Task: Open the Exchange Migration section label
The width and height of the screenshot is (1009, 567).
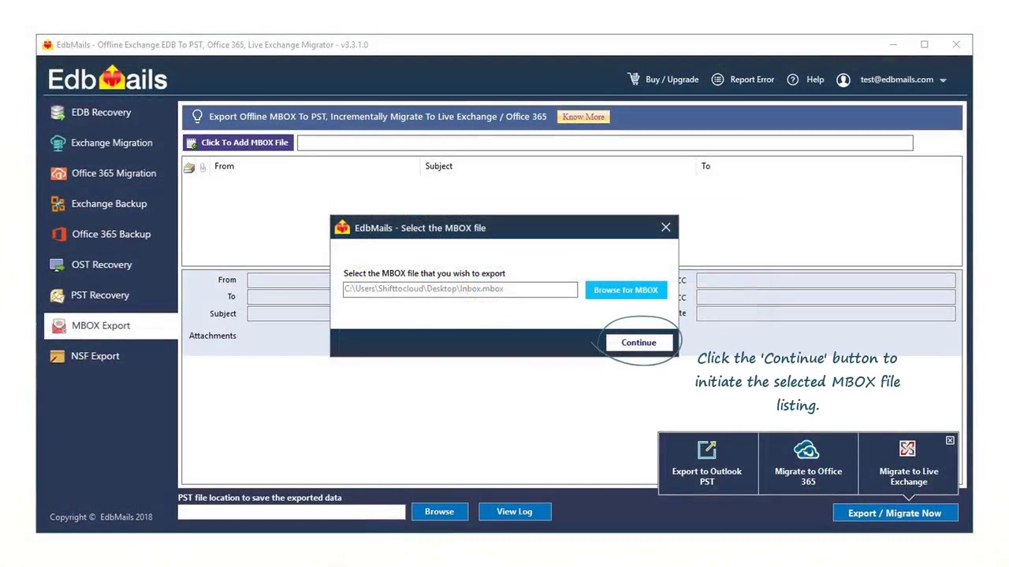Action: click(111, 143)
